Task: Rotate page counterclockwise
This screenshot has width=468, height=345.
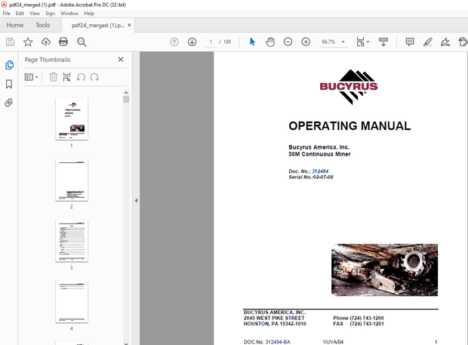Action: click(81, 77)
